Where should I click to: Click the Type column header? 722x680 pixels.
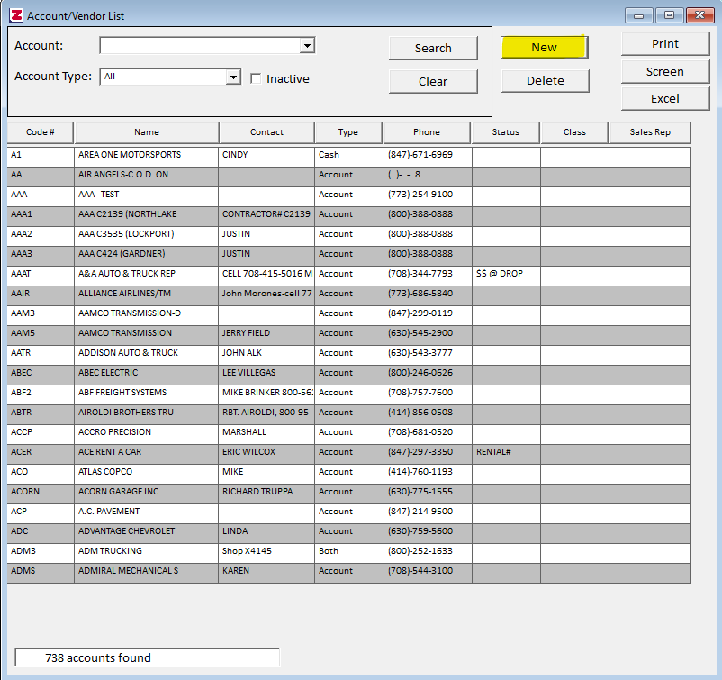pyautogui.click(x=348, y=132)
